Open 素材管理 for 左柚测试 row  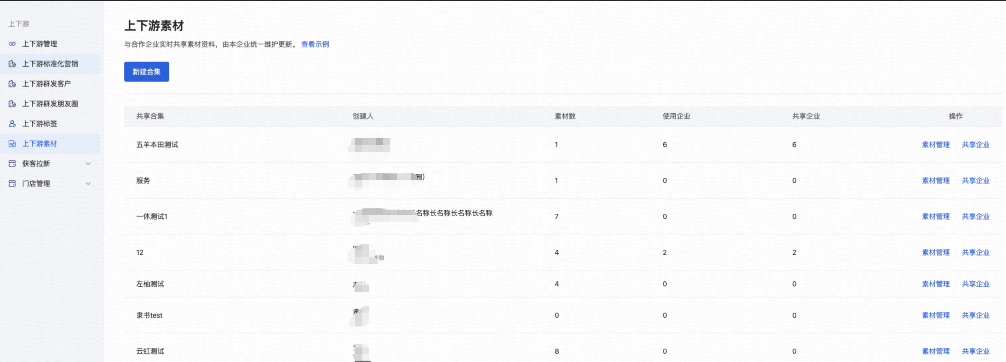coord(936,284)
